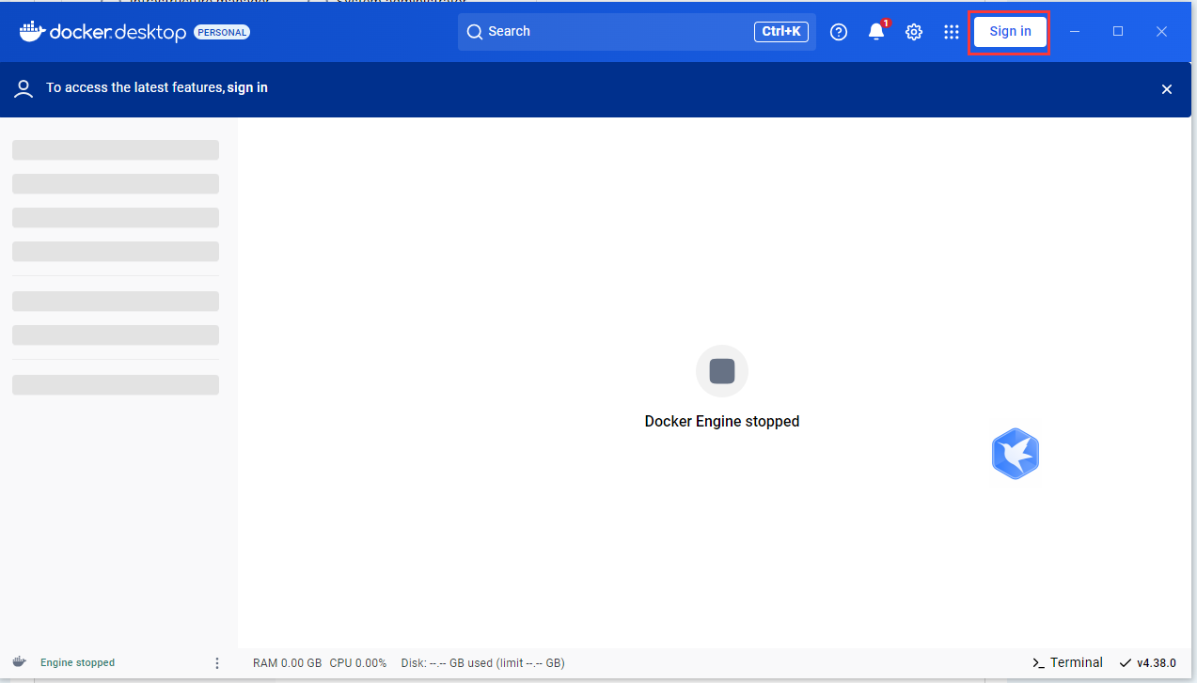
Task: Click the Sign in button in header
Action: click(x=1010, y=31)
